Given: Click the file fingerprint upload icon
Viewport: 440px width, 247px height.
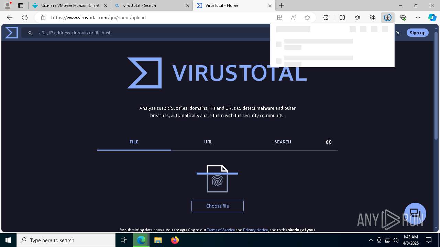Looking at the screenshot, I should pos(217,178).
